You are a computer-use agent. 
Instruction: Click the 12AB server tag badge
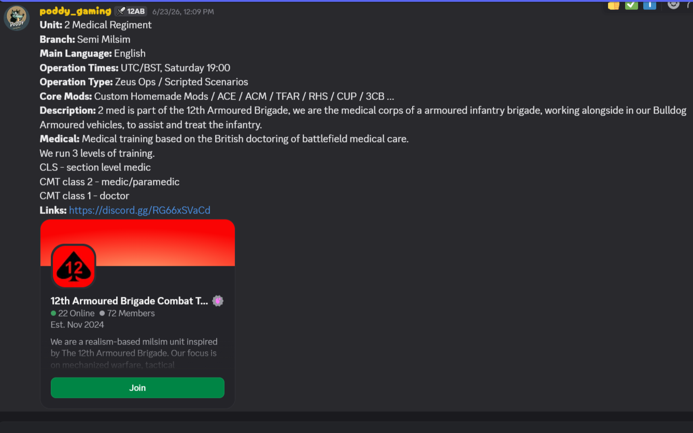tap(131, 11)
